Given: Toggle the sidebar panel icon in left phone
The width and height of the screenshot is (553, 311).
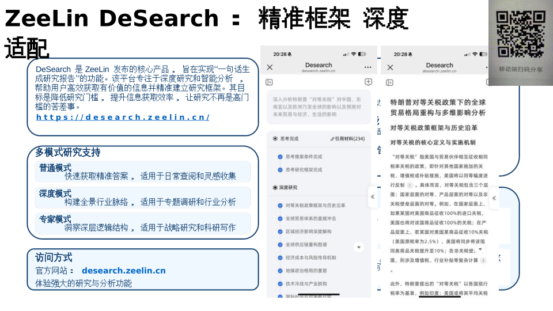Looking at the screenshot, I should point(269,82).
